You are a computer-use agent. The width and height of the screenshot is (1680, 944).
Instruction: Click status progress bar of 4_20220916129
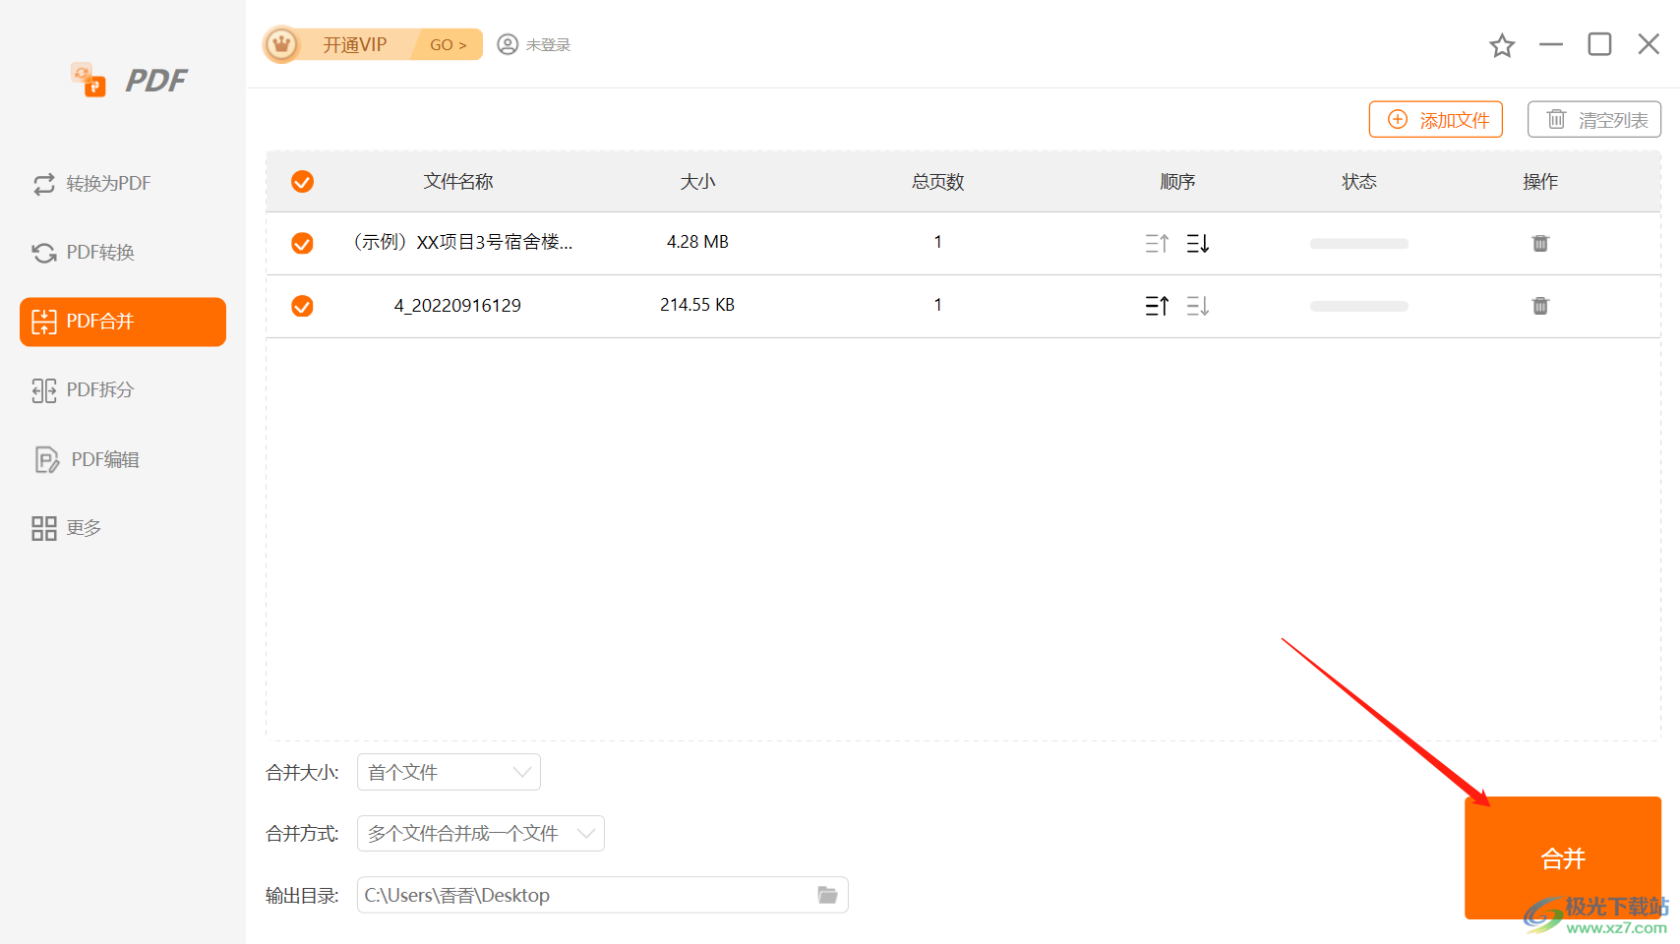tap(1359, 306)
